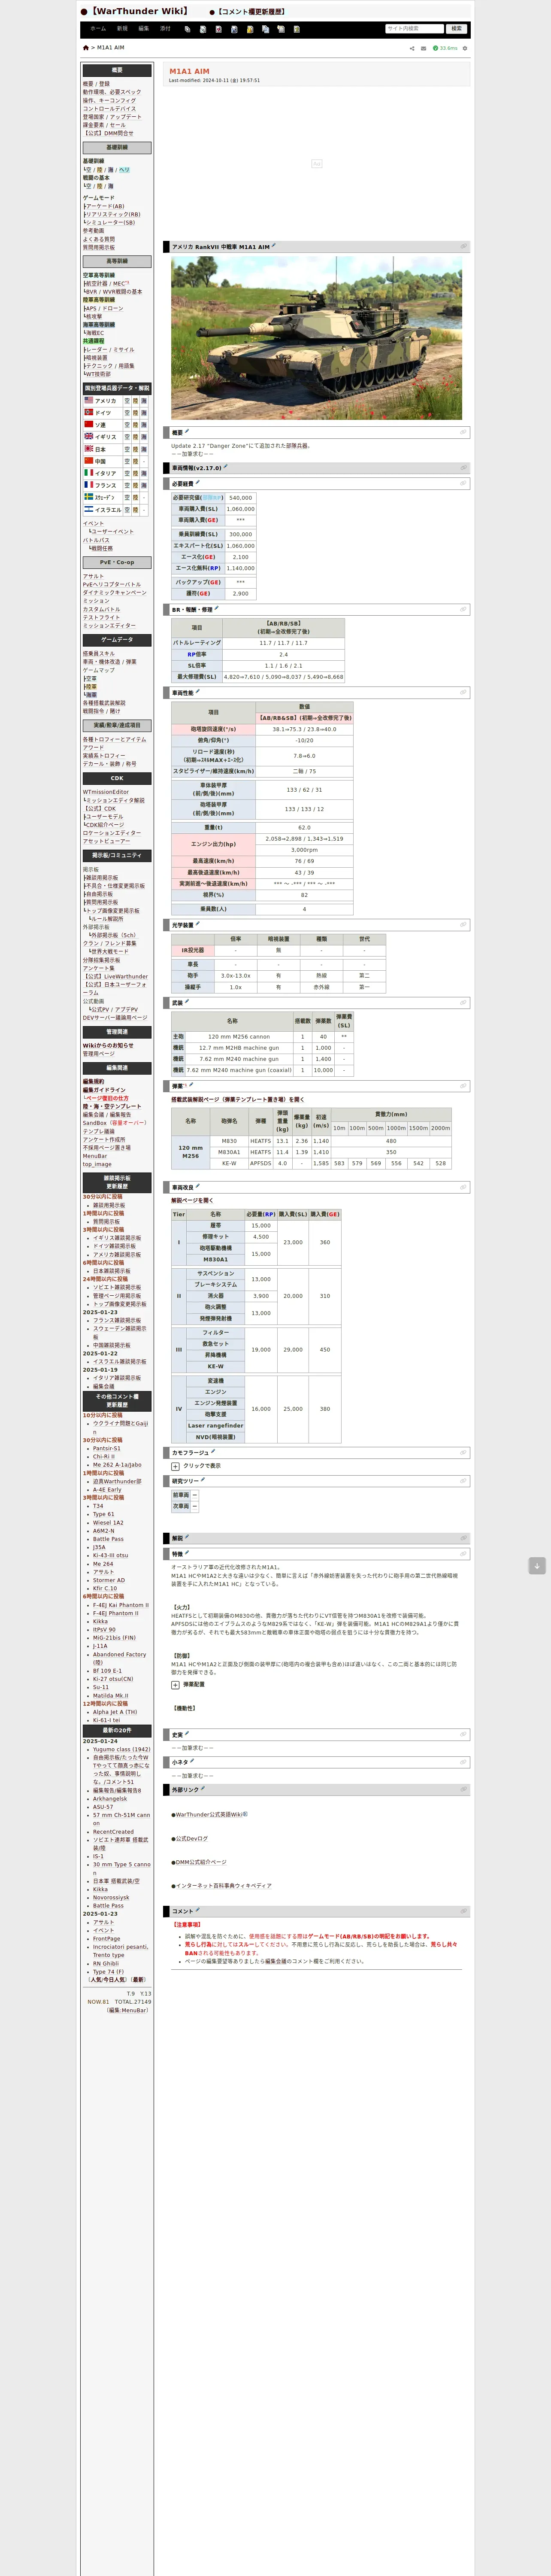Click the M1A1 AIM tank thumbnail image
Image resolution: width=551 pixels, height=2576 pixels.
[316, 338]
